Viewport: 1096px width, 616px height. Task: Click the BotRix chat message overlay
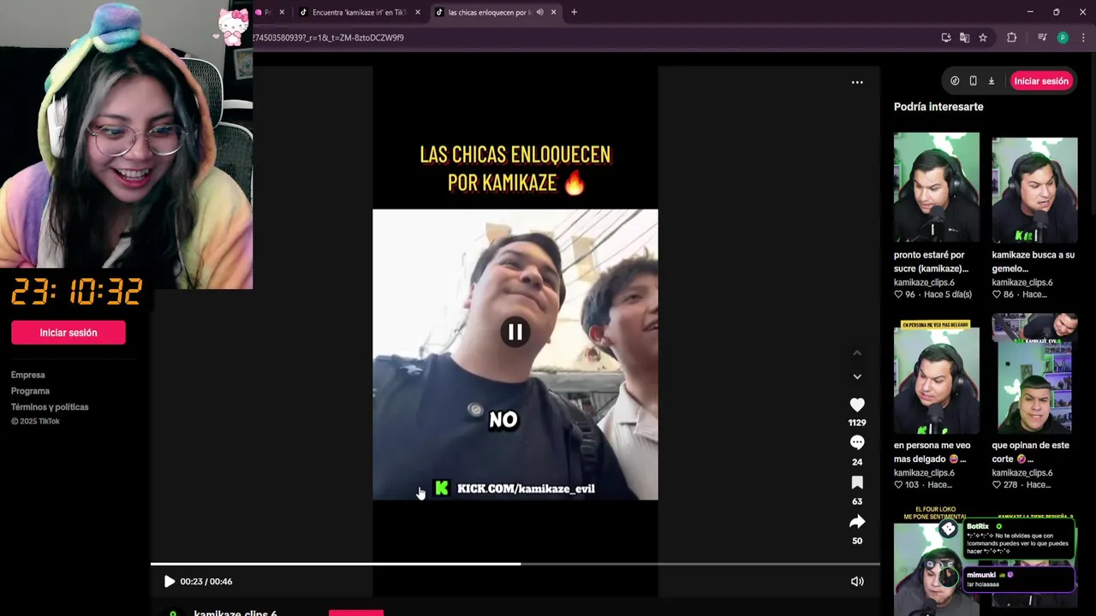1019,540
